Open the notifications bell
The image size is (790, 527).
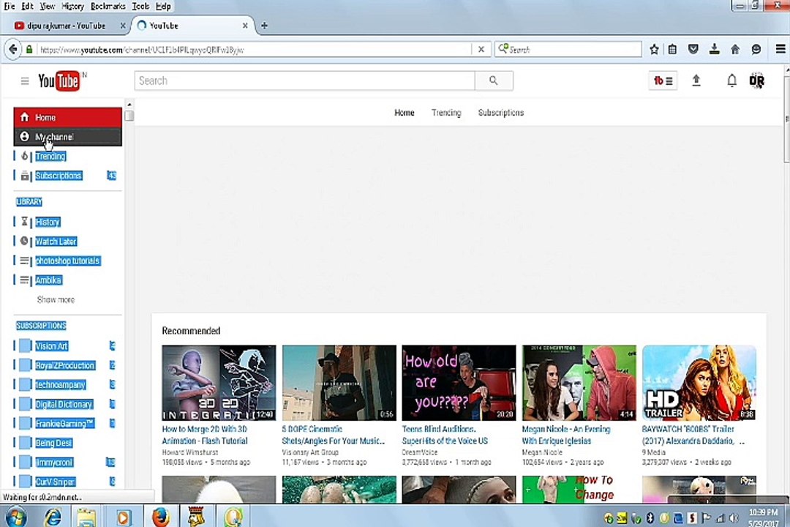(x=731, y=81)
